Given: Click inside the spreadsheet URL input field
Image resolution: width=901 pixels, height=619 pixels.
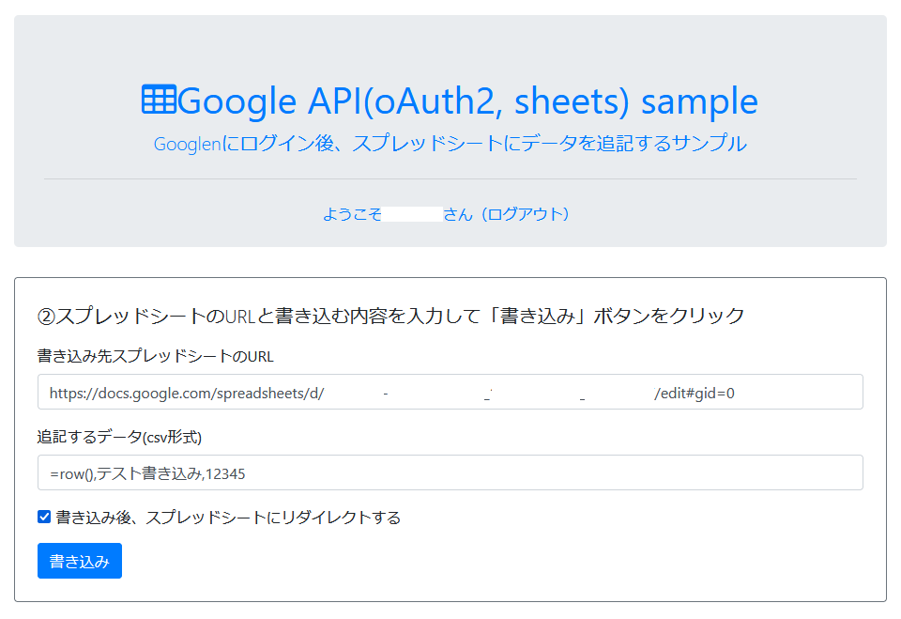Looking at the screenshot, I should click(450, 392).
